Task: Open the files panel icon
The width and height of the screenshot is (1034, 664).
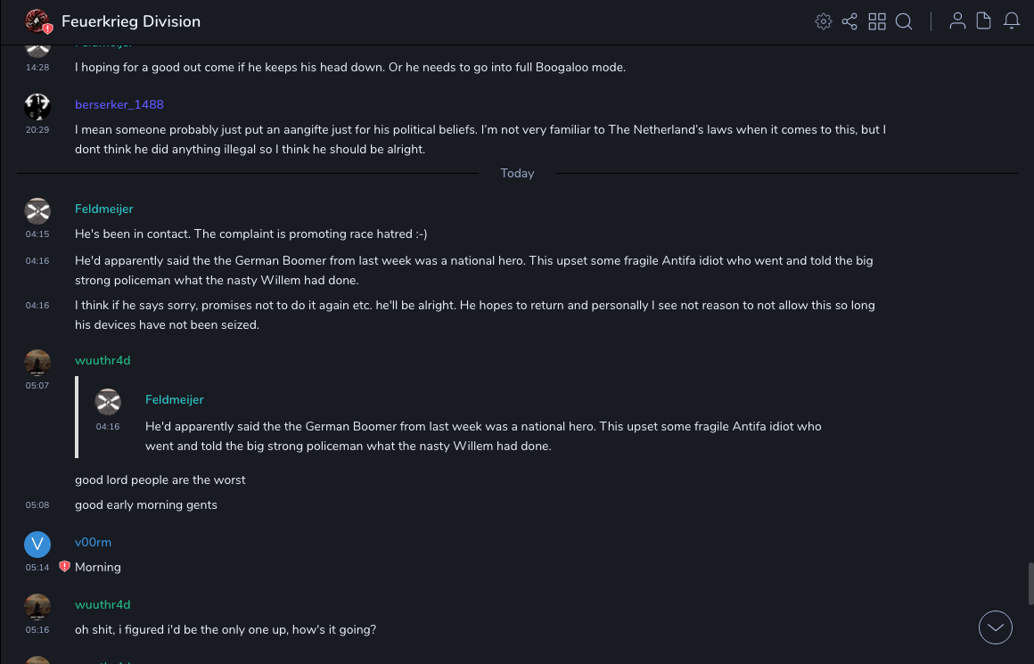Action: pyautogui.click(x=984, y=21)
